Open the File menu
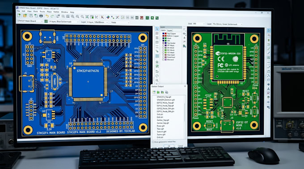The height and width of the screenshot is (169, 304). click(x=18, y=11)
